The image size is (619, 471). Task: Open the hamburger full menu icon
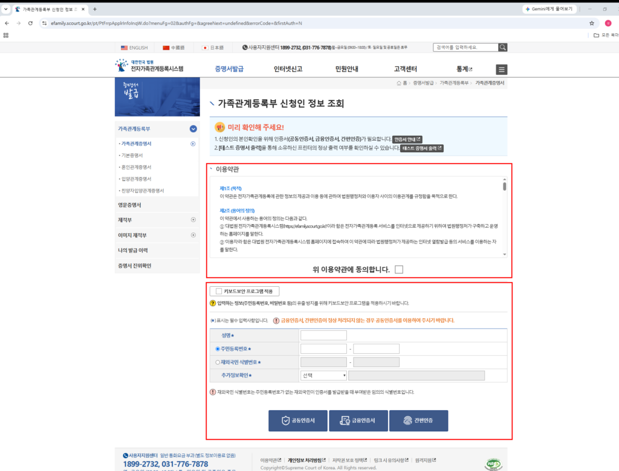click(x=501, y=69)
